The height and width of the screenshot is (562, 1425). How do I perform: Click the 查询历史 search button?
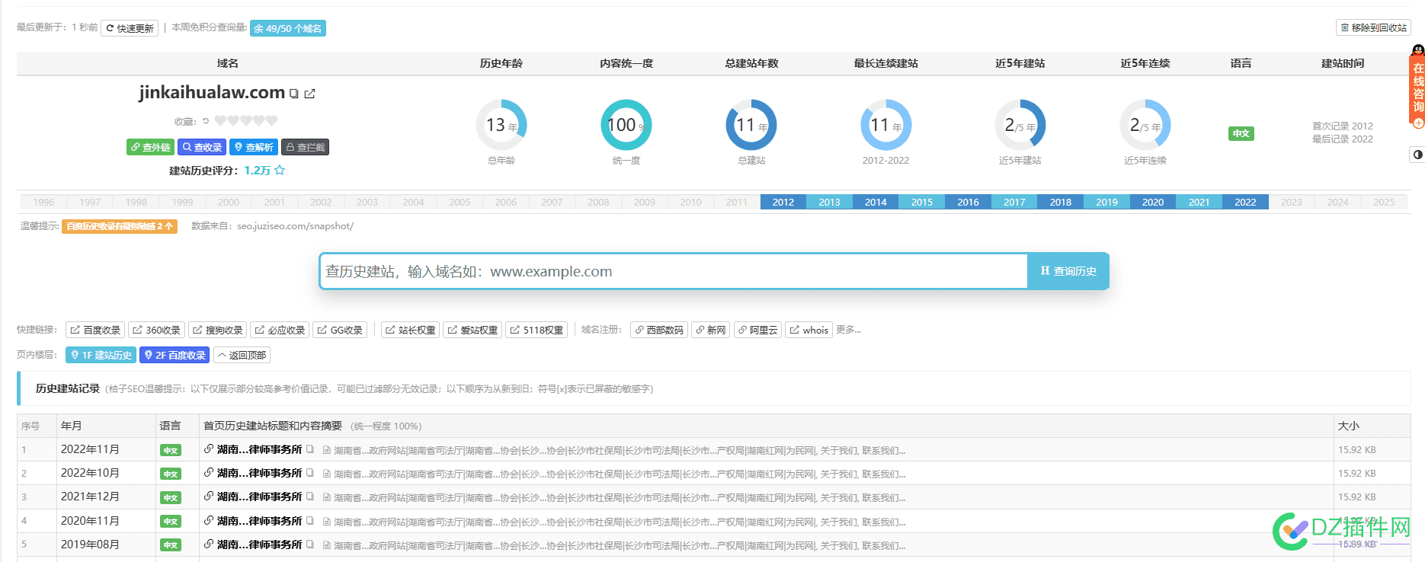point(1068,271)
